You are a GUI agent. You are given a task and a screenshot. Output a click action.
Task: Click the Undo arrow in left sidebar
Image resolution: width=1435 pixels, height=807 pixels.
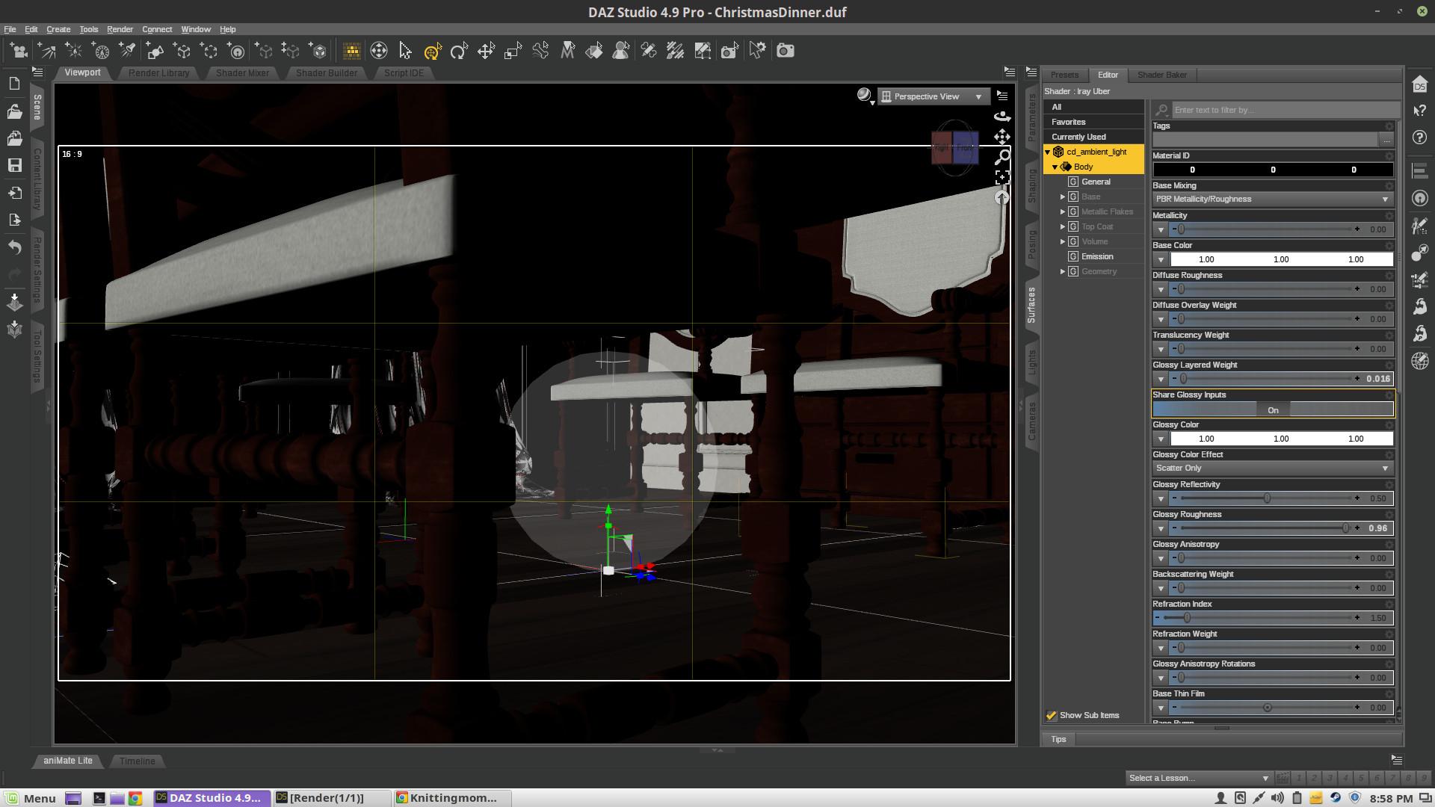click(x=14, y=247)
